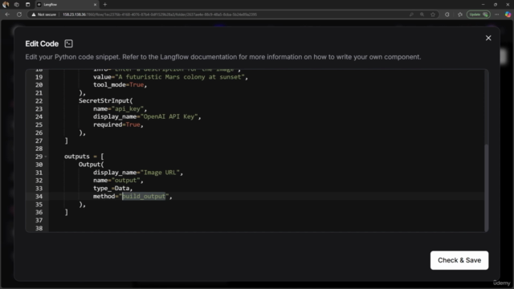Click the "OpenAI API Key" string
The image size is (514, 289).
click(169, 116)
